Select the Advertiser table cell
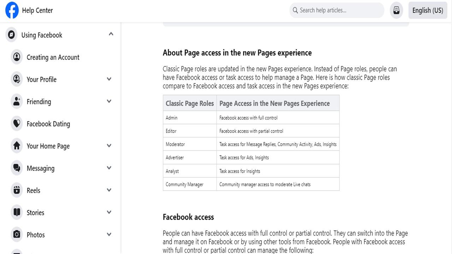The image size is (452, 254). (190, 158)
